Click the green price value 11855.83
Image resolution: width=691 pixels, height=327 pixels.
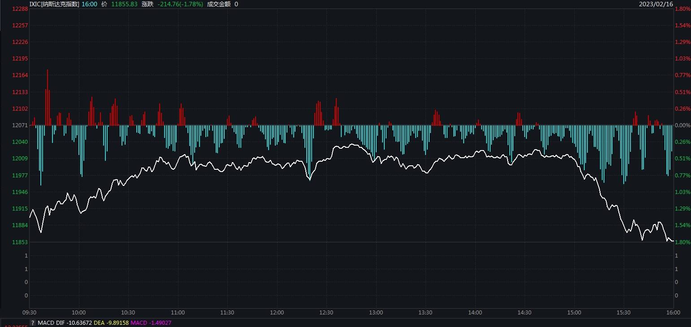pyautogui.click(x=124, y=4)
